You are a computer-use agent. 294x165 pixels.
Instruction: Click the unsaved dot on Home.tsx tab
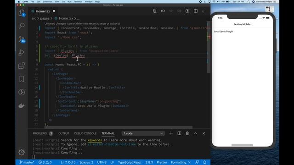tap(54, 11)
